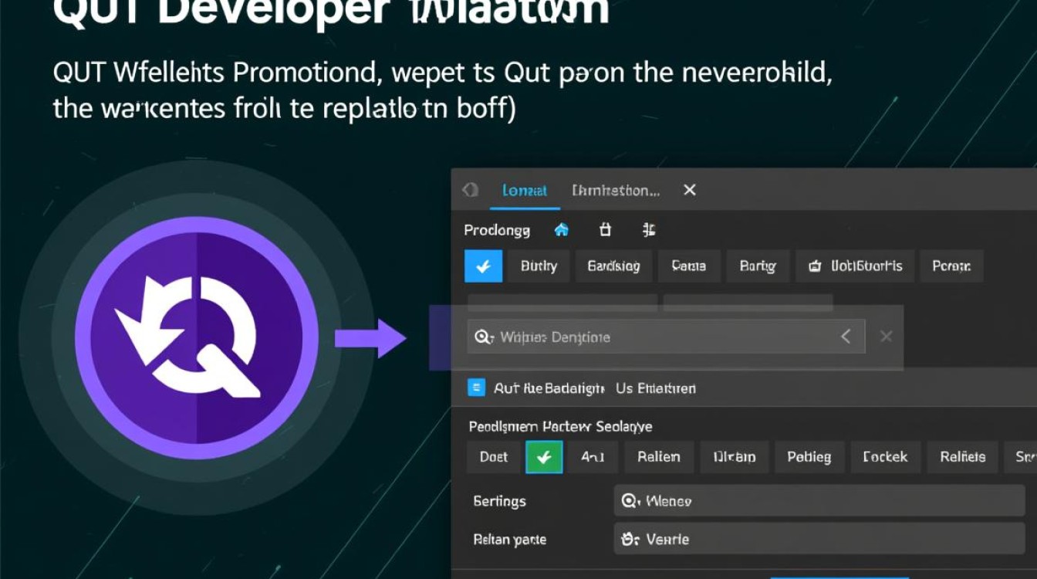Click the Ralien button
This screenshot has width=1037, height=579.
tap(659, 457)
